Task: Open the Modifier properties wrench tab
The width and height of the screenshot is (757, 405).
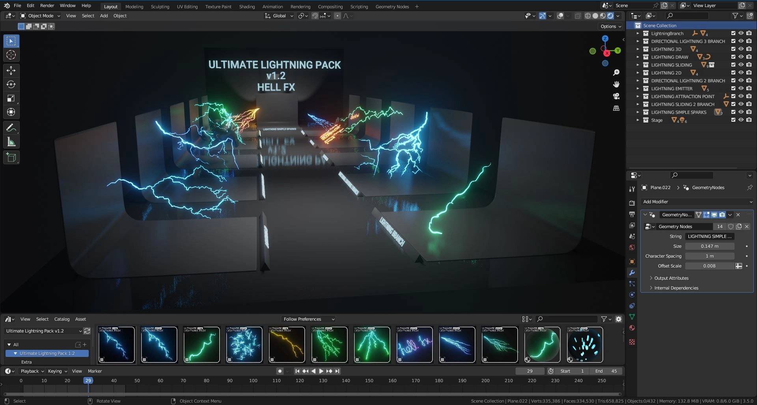Action: (x=632, y=273)
